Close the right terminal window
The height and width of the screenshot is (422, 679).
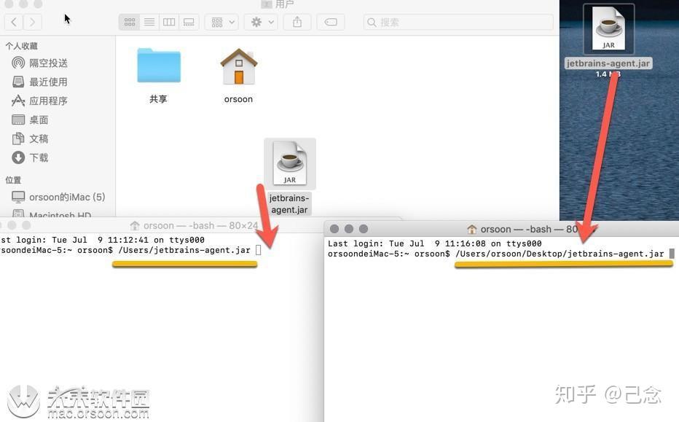point(334,229)
